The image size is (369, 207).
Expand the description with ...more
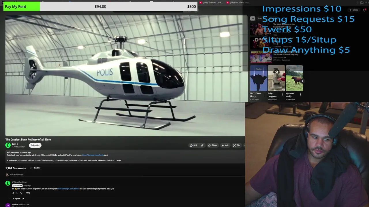(118, 160)
